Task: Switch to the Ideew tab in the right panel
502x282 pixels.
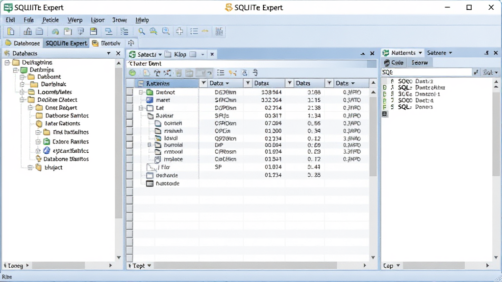Action: coord(420,63)
